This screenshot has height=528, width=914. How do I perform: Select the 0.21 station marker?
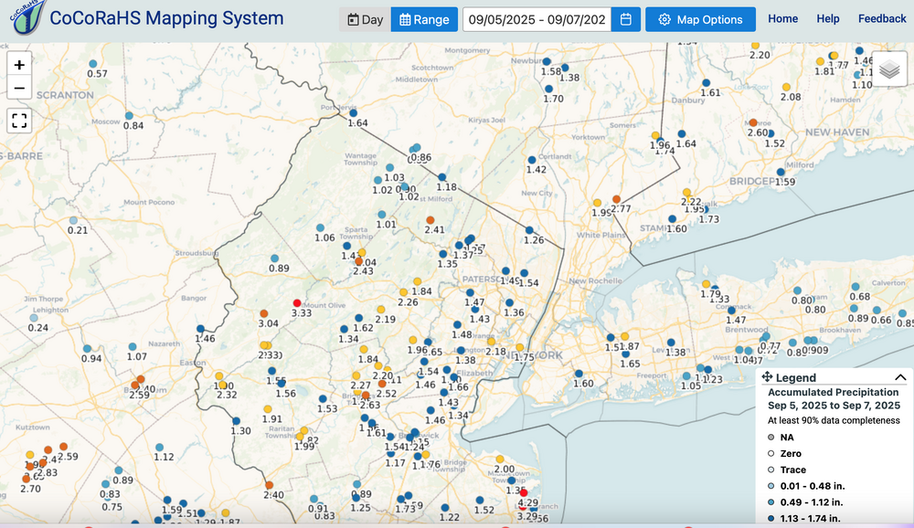pos(73,220)
